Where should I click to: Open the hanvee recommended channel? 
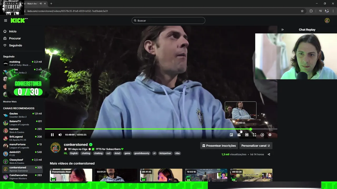(22, 130)
